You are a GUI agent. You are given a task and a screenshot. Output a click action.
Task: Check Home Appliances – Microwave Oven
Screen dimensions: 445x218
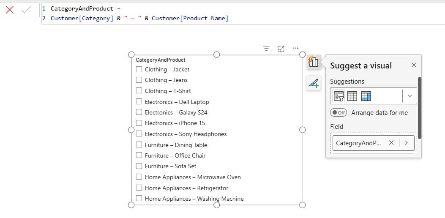coord(139,177)
